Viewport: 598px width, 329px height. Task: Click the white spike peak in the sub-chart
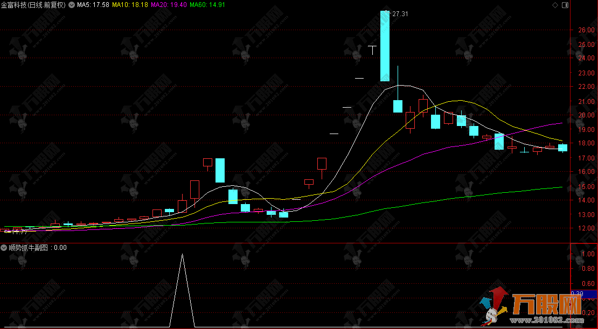coord(182,254)
